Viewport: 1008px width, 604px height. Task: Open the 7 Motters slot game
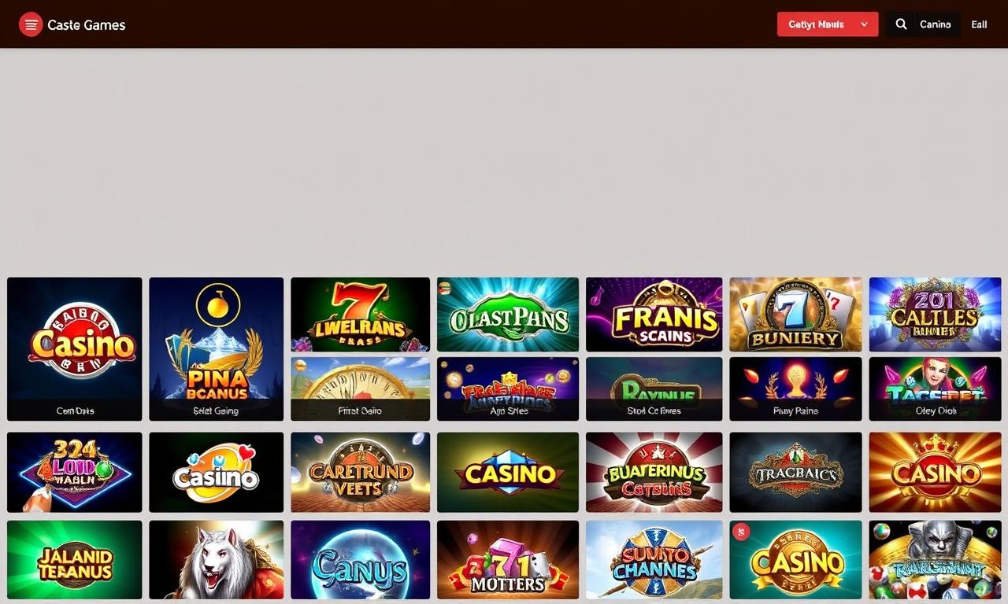[508, 560]
